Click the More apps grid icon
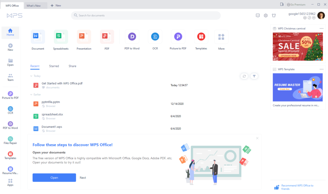328x194 pixels. tap(221, 36)
